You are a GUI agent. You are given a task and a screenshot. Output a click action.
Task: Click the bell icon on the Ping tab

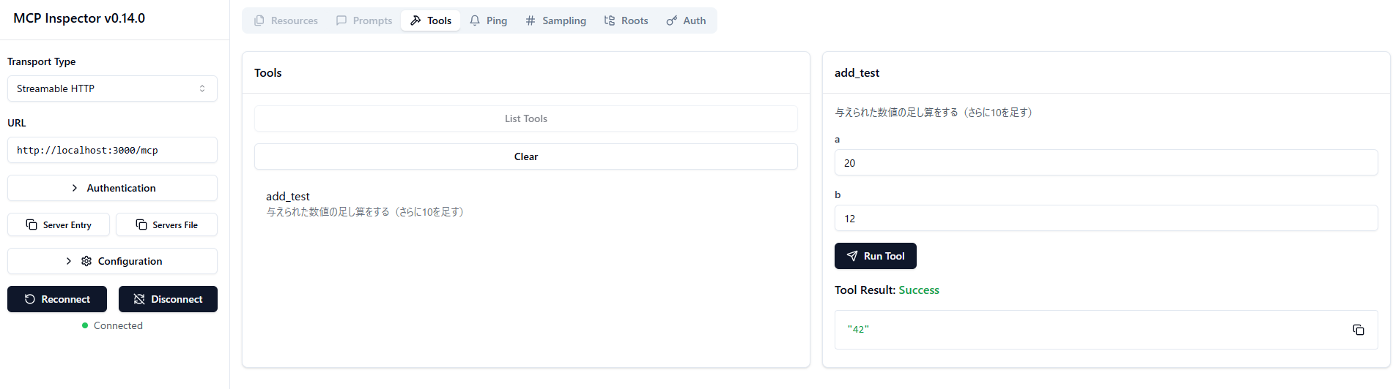[x=475, y=20]
